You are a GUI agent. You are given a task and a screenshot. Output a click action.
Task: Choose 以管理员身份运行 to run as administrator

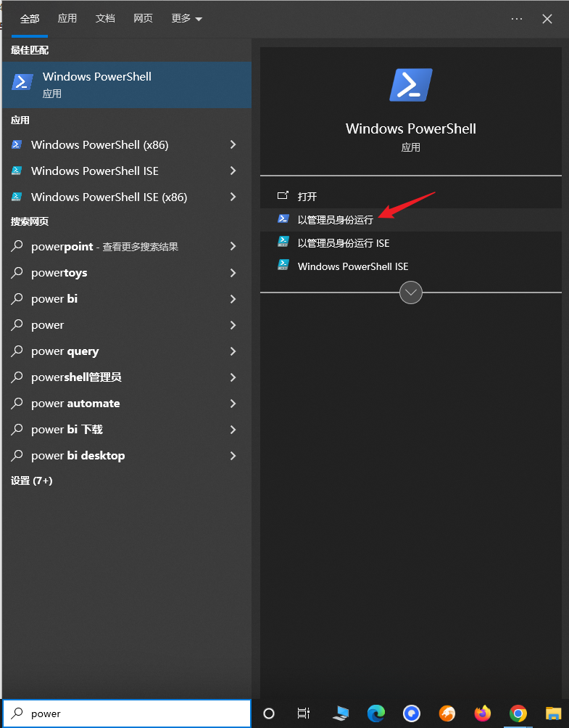tap(411, 219)
